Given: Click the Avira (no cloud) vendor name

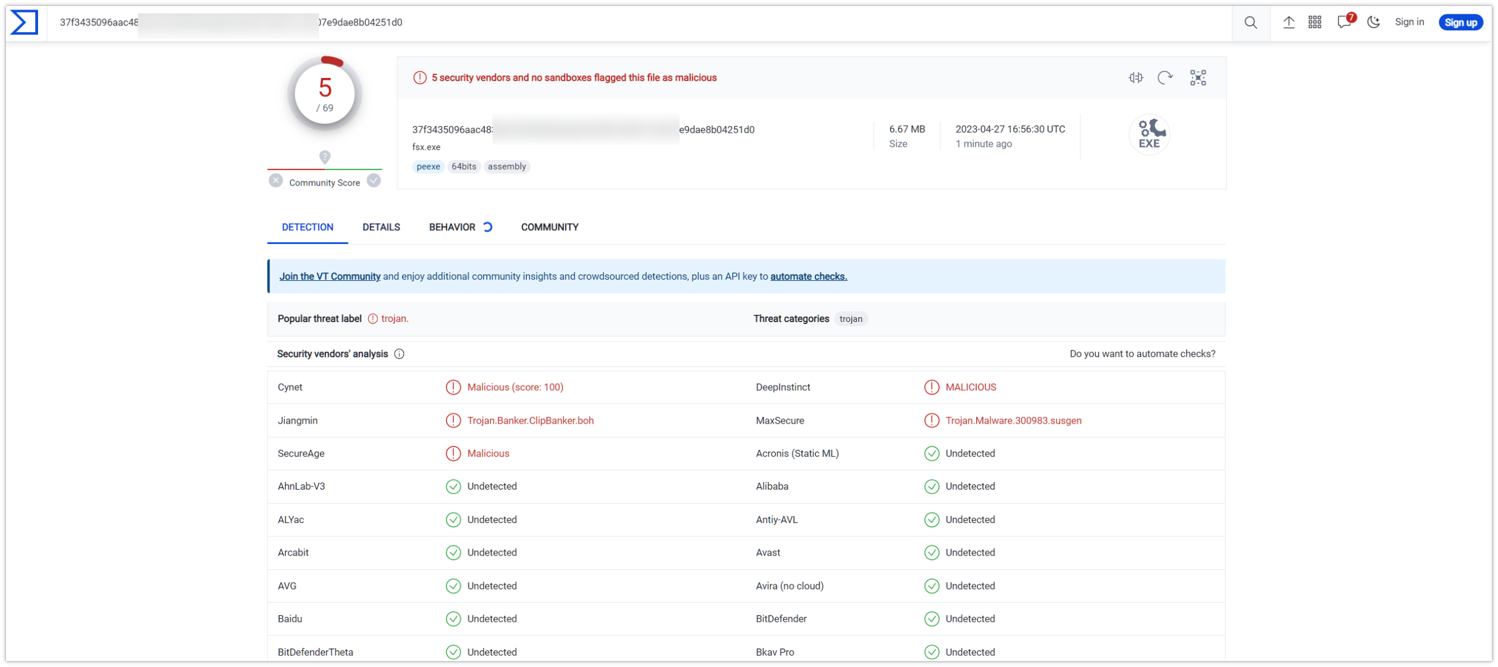Looking at the screenshot, I should (789, 586).
